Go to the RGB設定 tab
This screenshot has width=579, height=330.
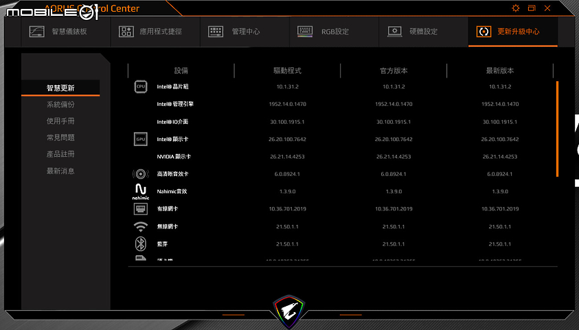point(334,32)
